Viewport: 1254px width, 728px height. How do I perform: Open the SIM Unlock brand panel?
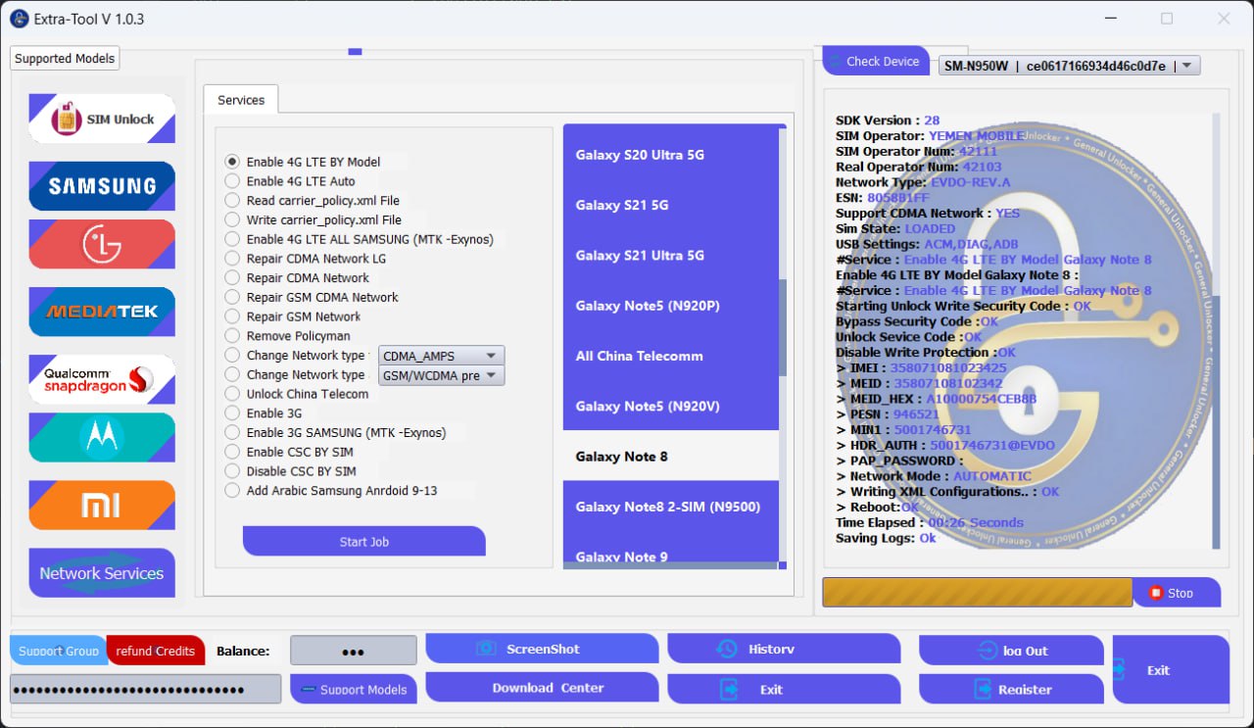[x=102, y=119]
